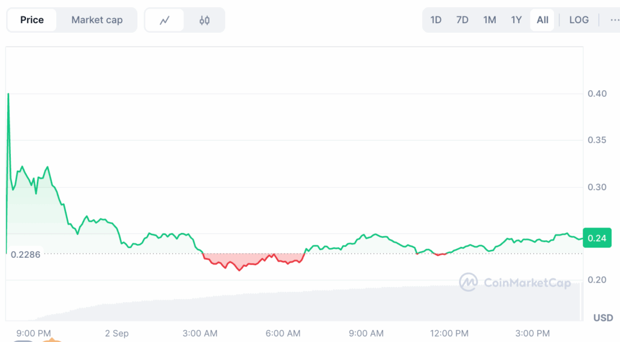
Task: Set the time range to 1D
Action: [x=436, y=20]
